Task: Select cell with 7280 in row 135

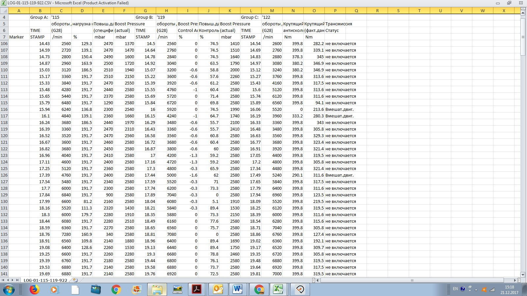Action: pyautogui.click(x=61, y=234)
